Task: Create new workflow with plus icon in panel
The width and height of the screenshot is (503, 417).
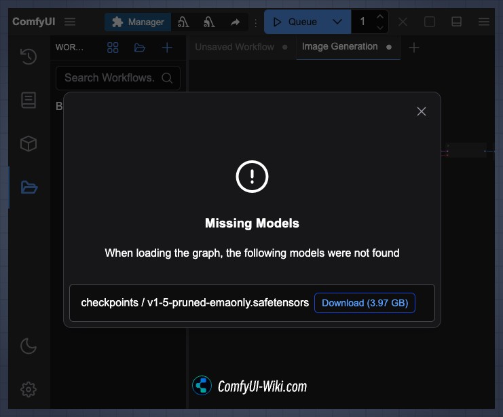Action: coord(167,48)
